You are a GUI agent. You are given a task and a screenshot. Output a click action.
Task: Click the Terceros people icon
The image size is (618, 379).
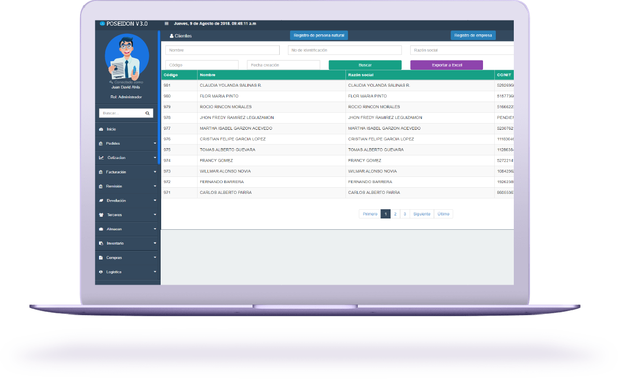101,215
